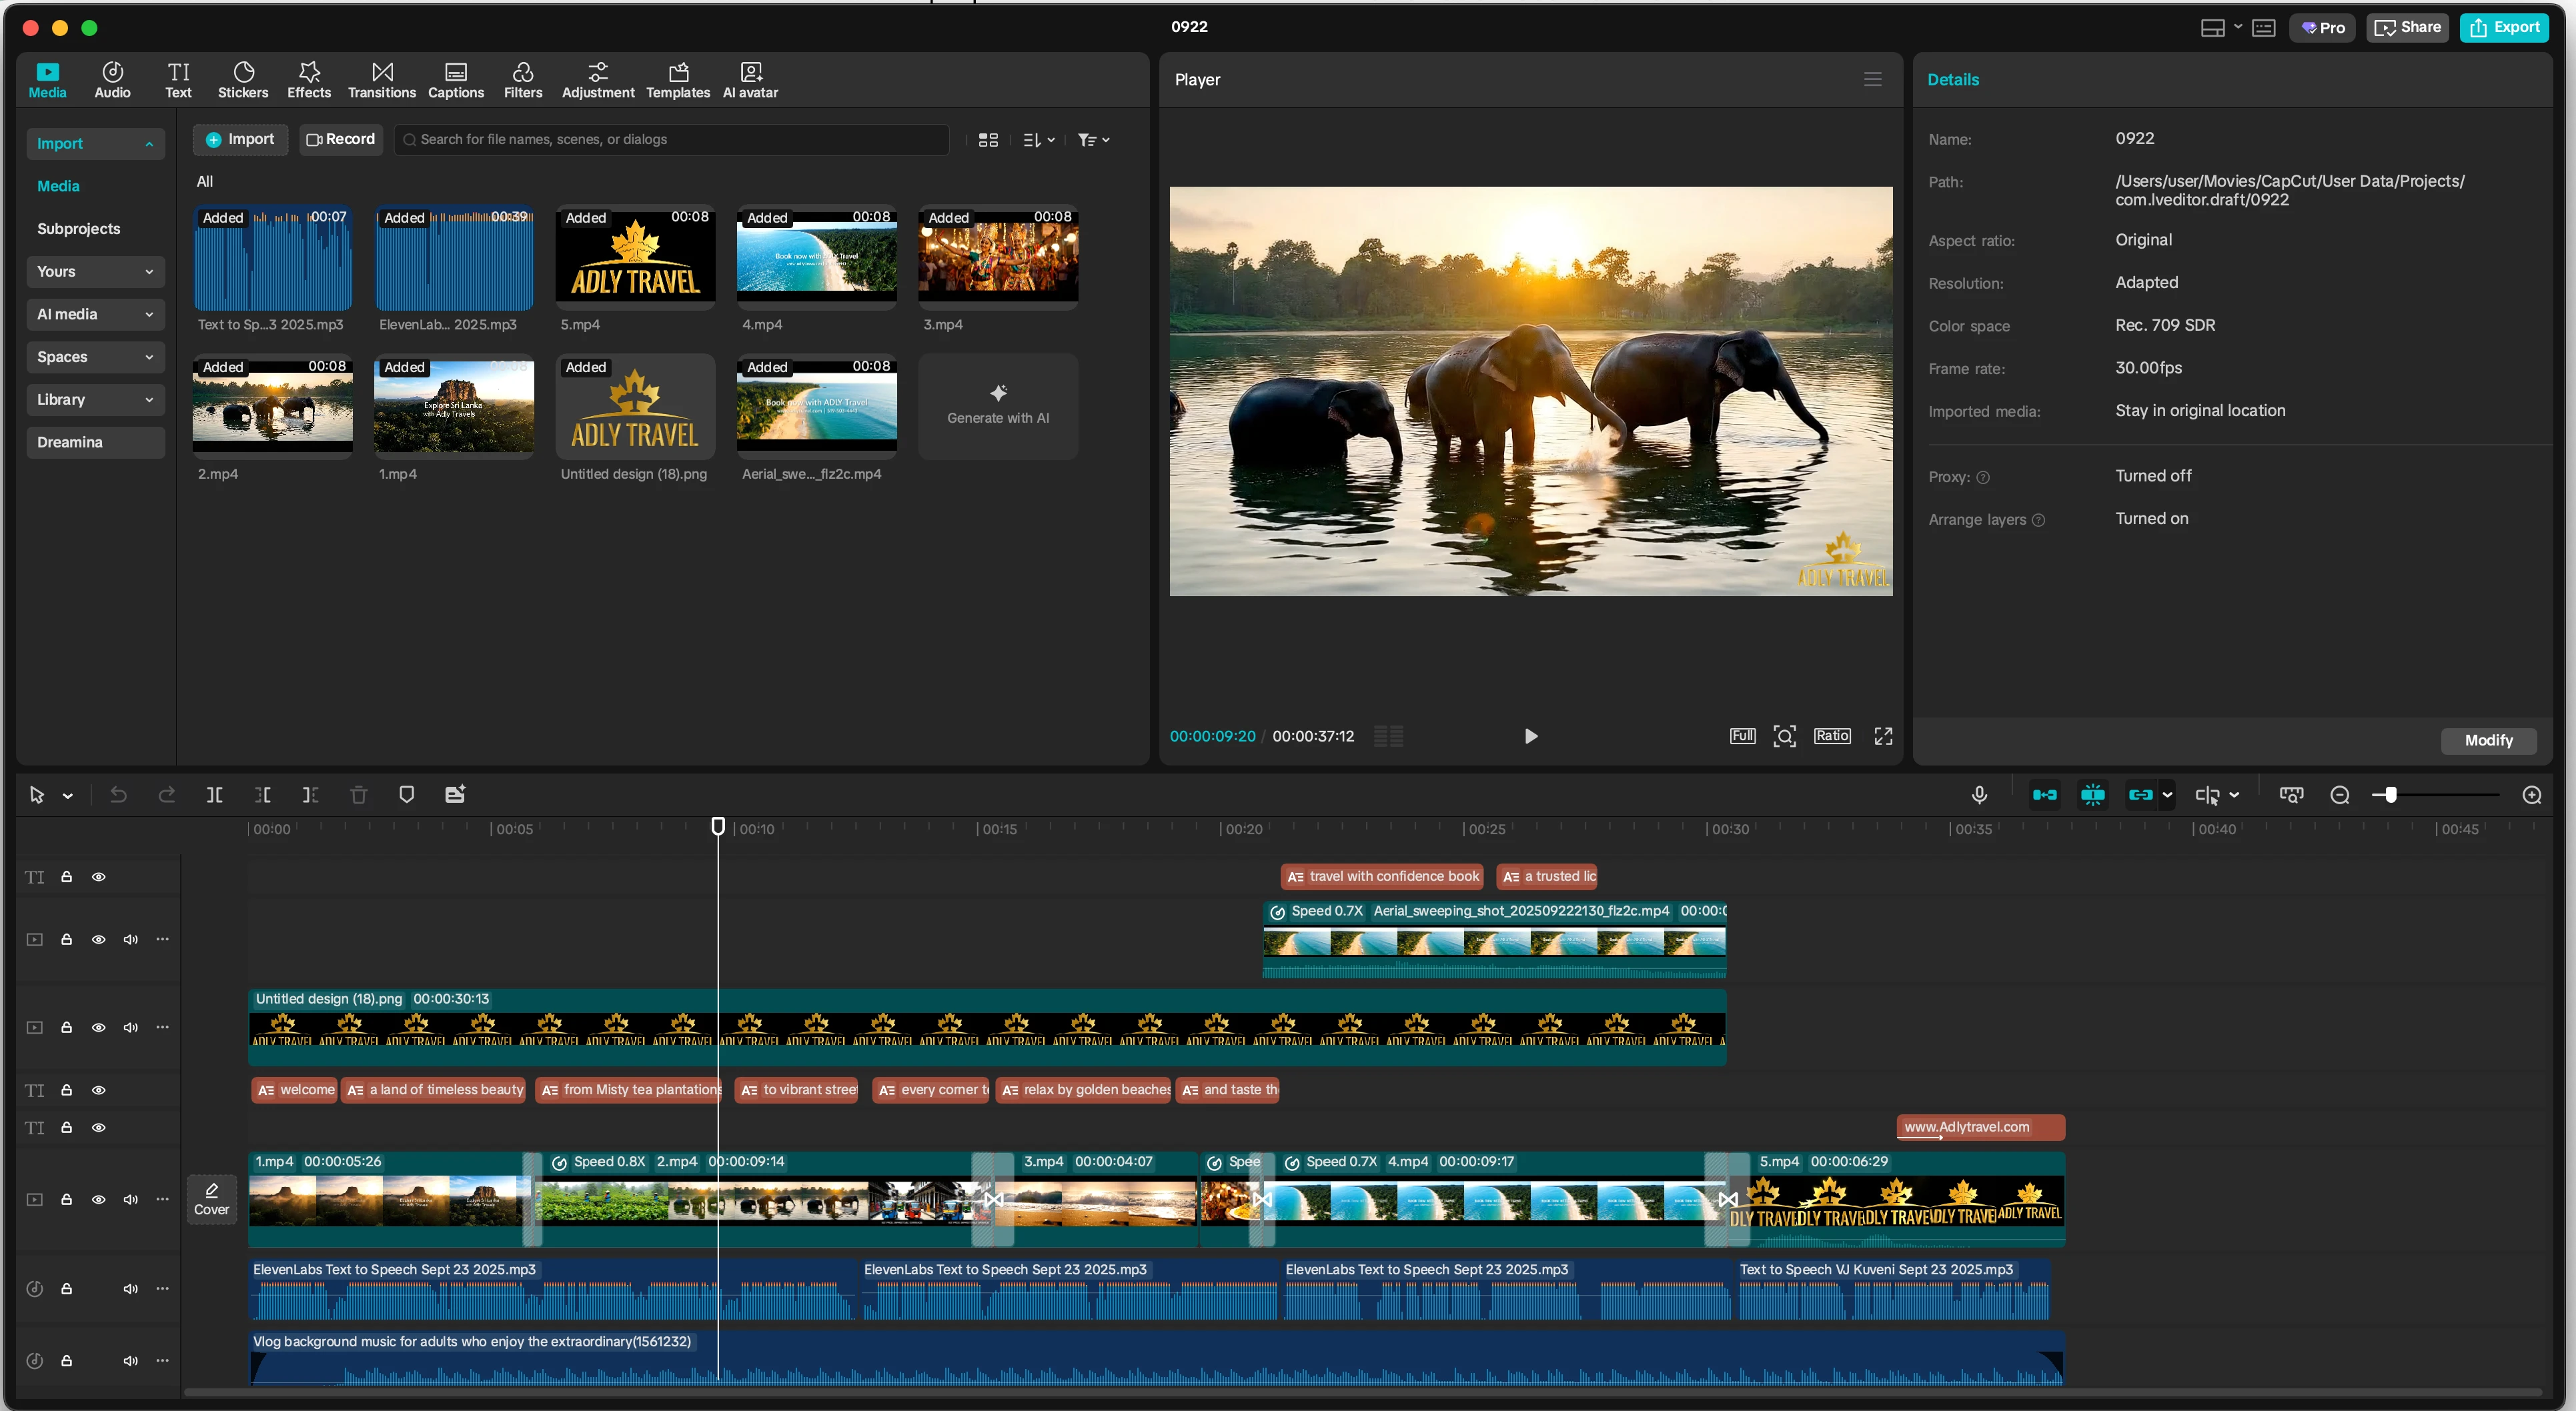Viewport: 2576px width, 1411px height.
Task: Expand the Library sidebar section
Action: 95,399
